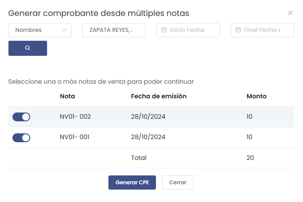
Task: Click the magnifier search button
Action: coord(28,48)
